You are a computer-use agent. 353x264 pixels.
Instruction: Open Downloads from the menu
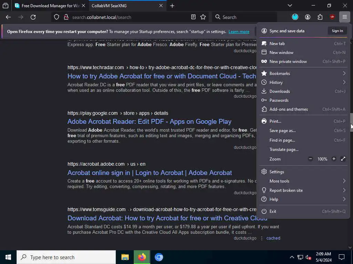(x=303, y=91)
